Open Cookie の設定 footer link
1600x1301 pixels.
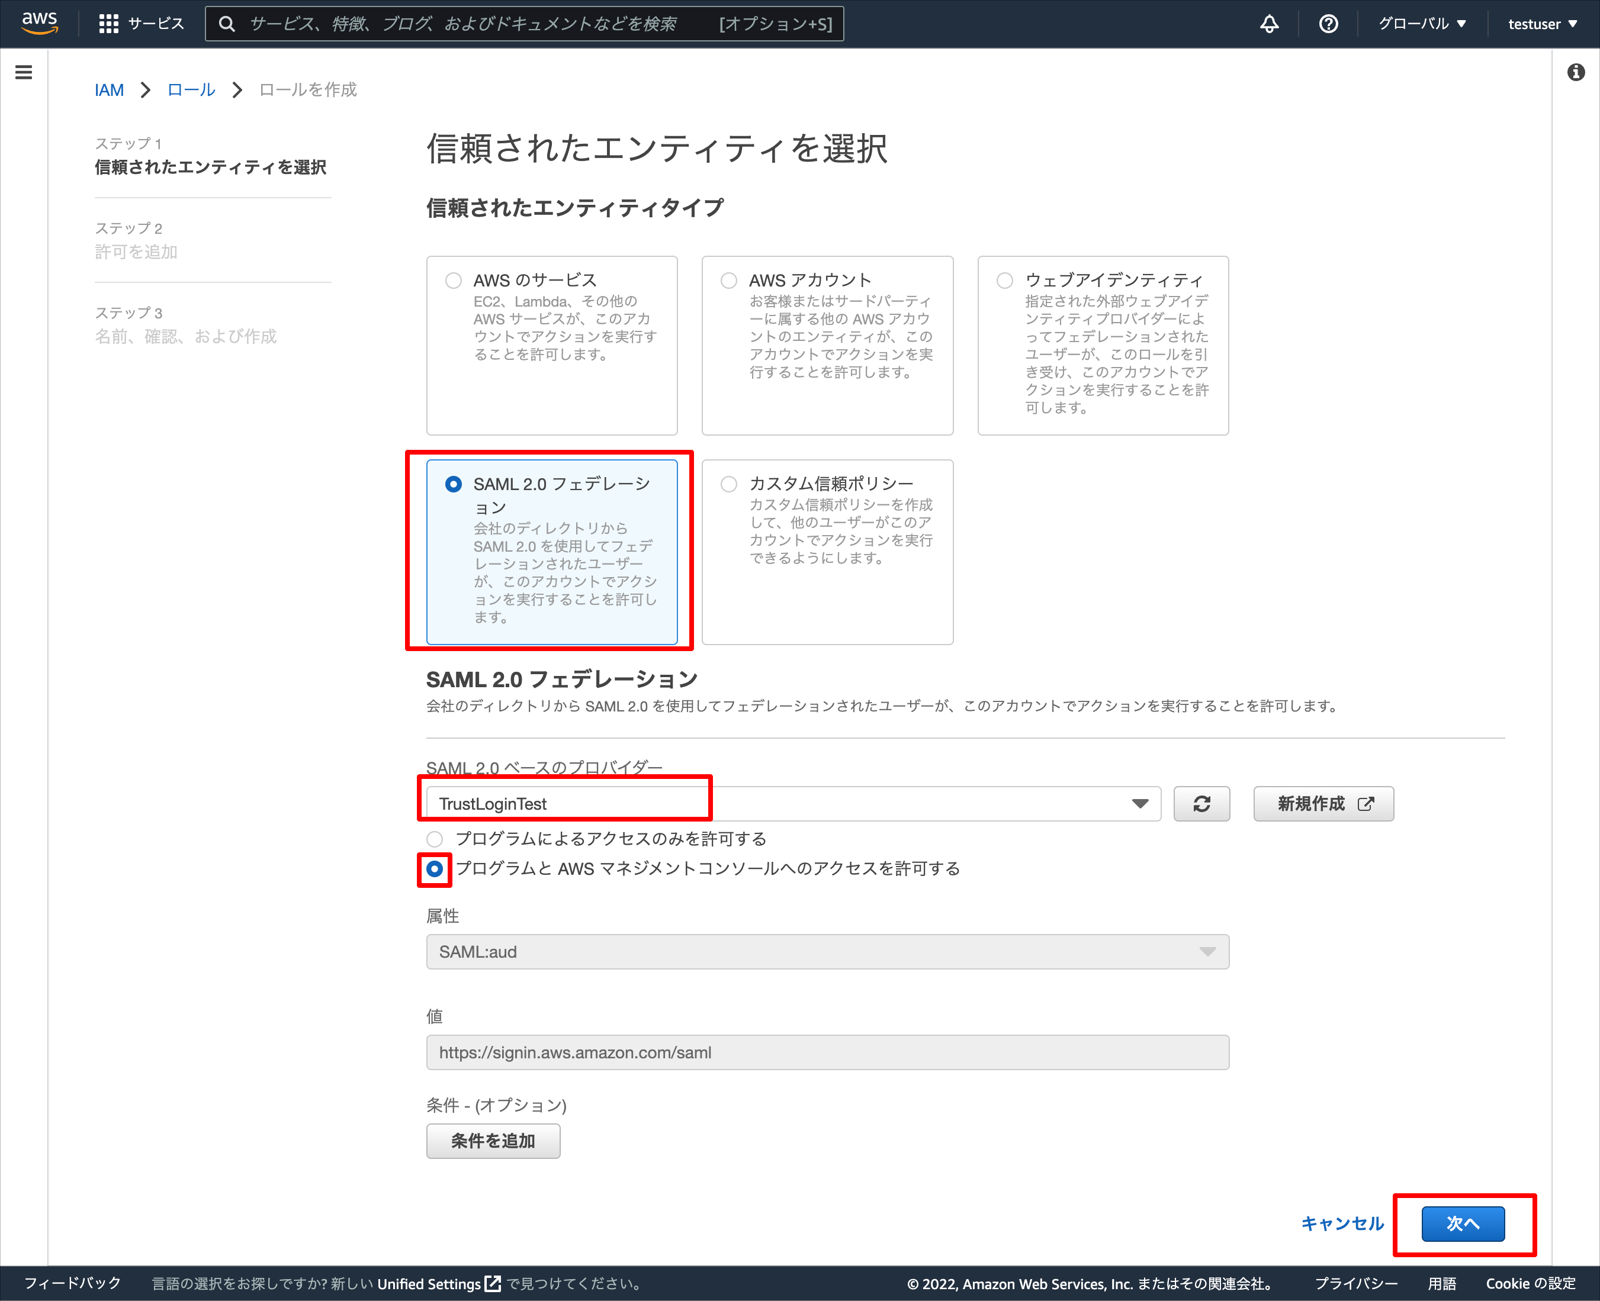pos(1530,1283)
